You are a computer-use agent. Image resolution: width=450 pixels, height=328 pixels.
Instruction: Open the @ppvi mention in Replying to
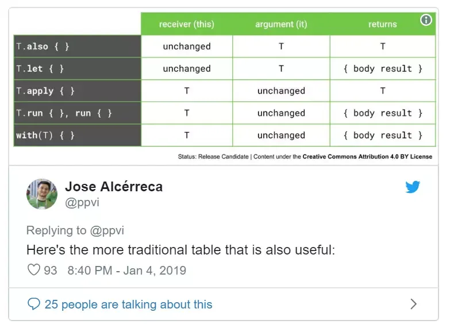pyautogui.click(x=107, y=230)
